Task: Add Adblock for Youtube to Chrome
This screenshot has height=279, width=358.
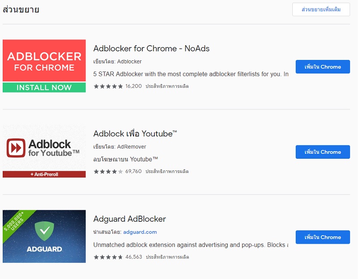Action: click(323, 152)
